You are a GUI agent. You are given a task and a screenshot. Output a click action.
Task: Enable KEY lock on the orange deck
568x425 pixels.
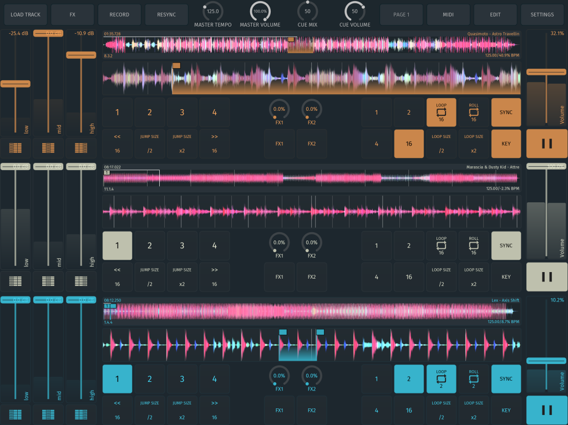[506, 144]
